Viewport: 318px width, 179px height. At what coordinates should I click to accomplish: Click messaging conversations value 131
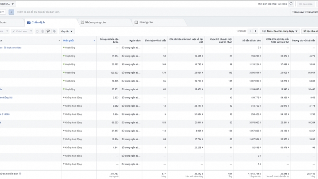[230, 81]
